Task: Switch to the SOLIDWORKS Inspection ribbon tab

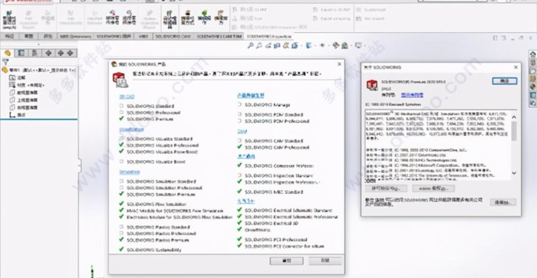Action: [x=268, y=36]
